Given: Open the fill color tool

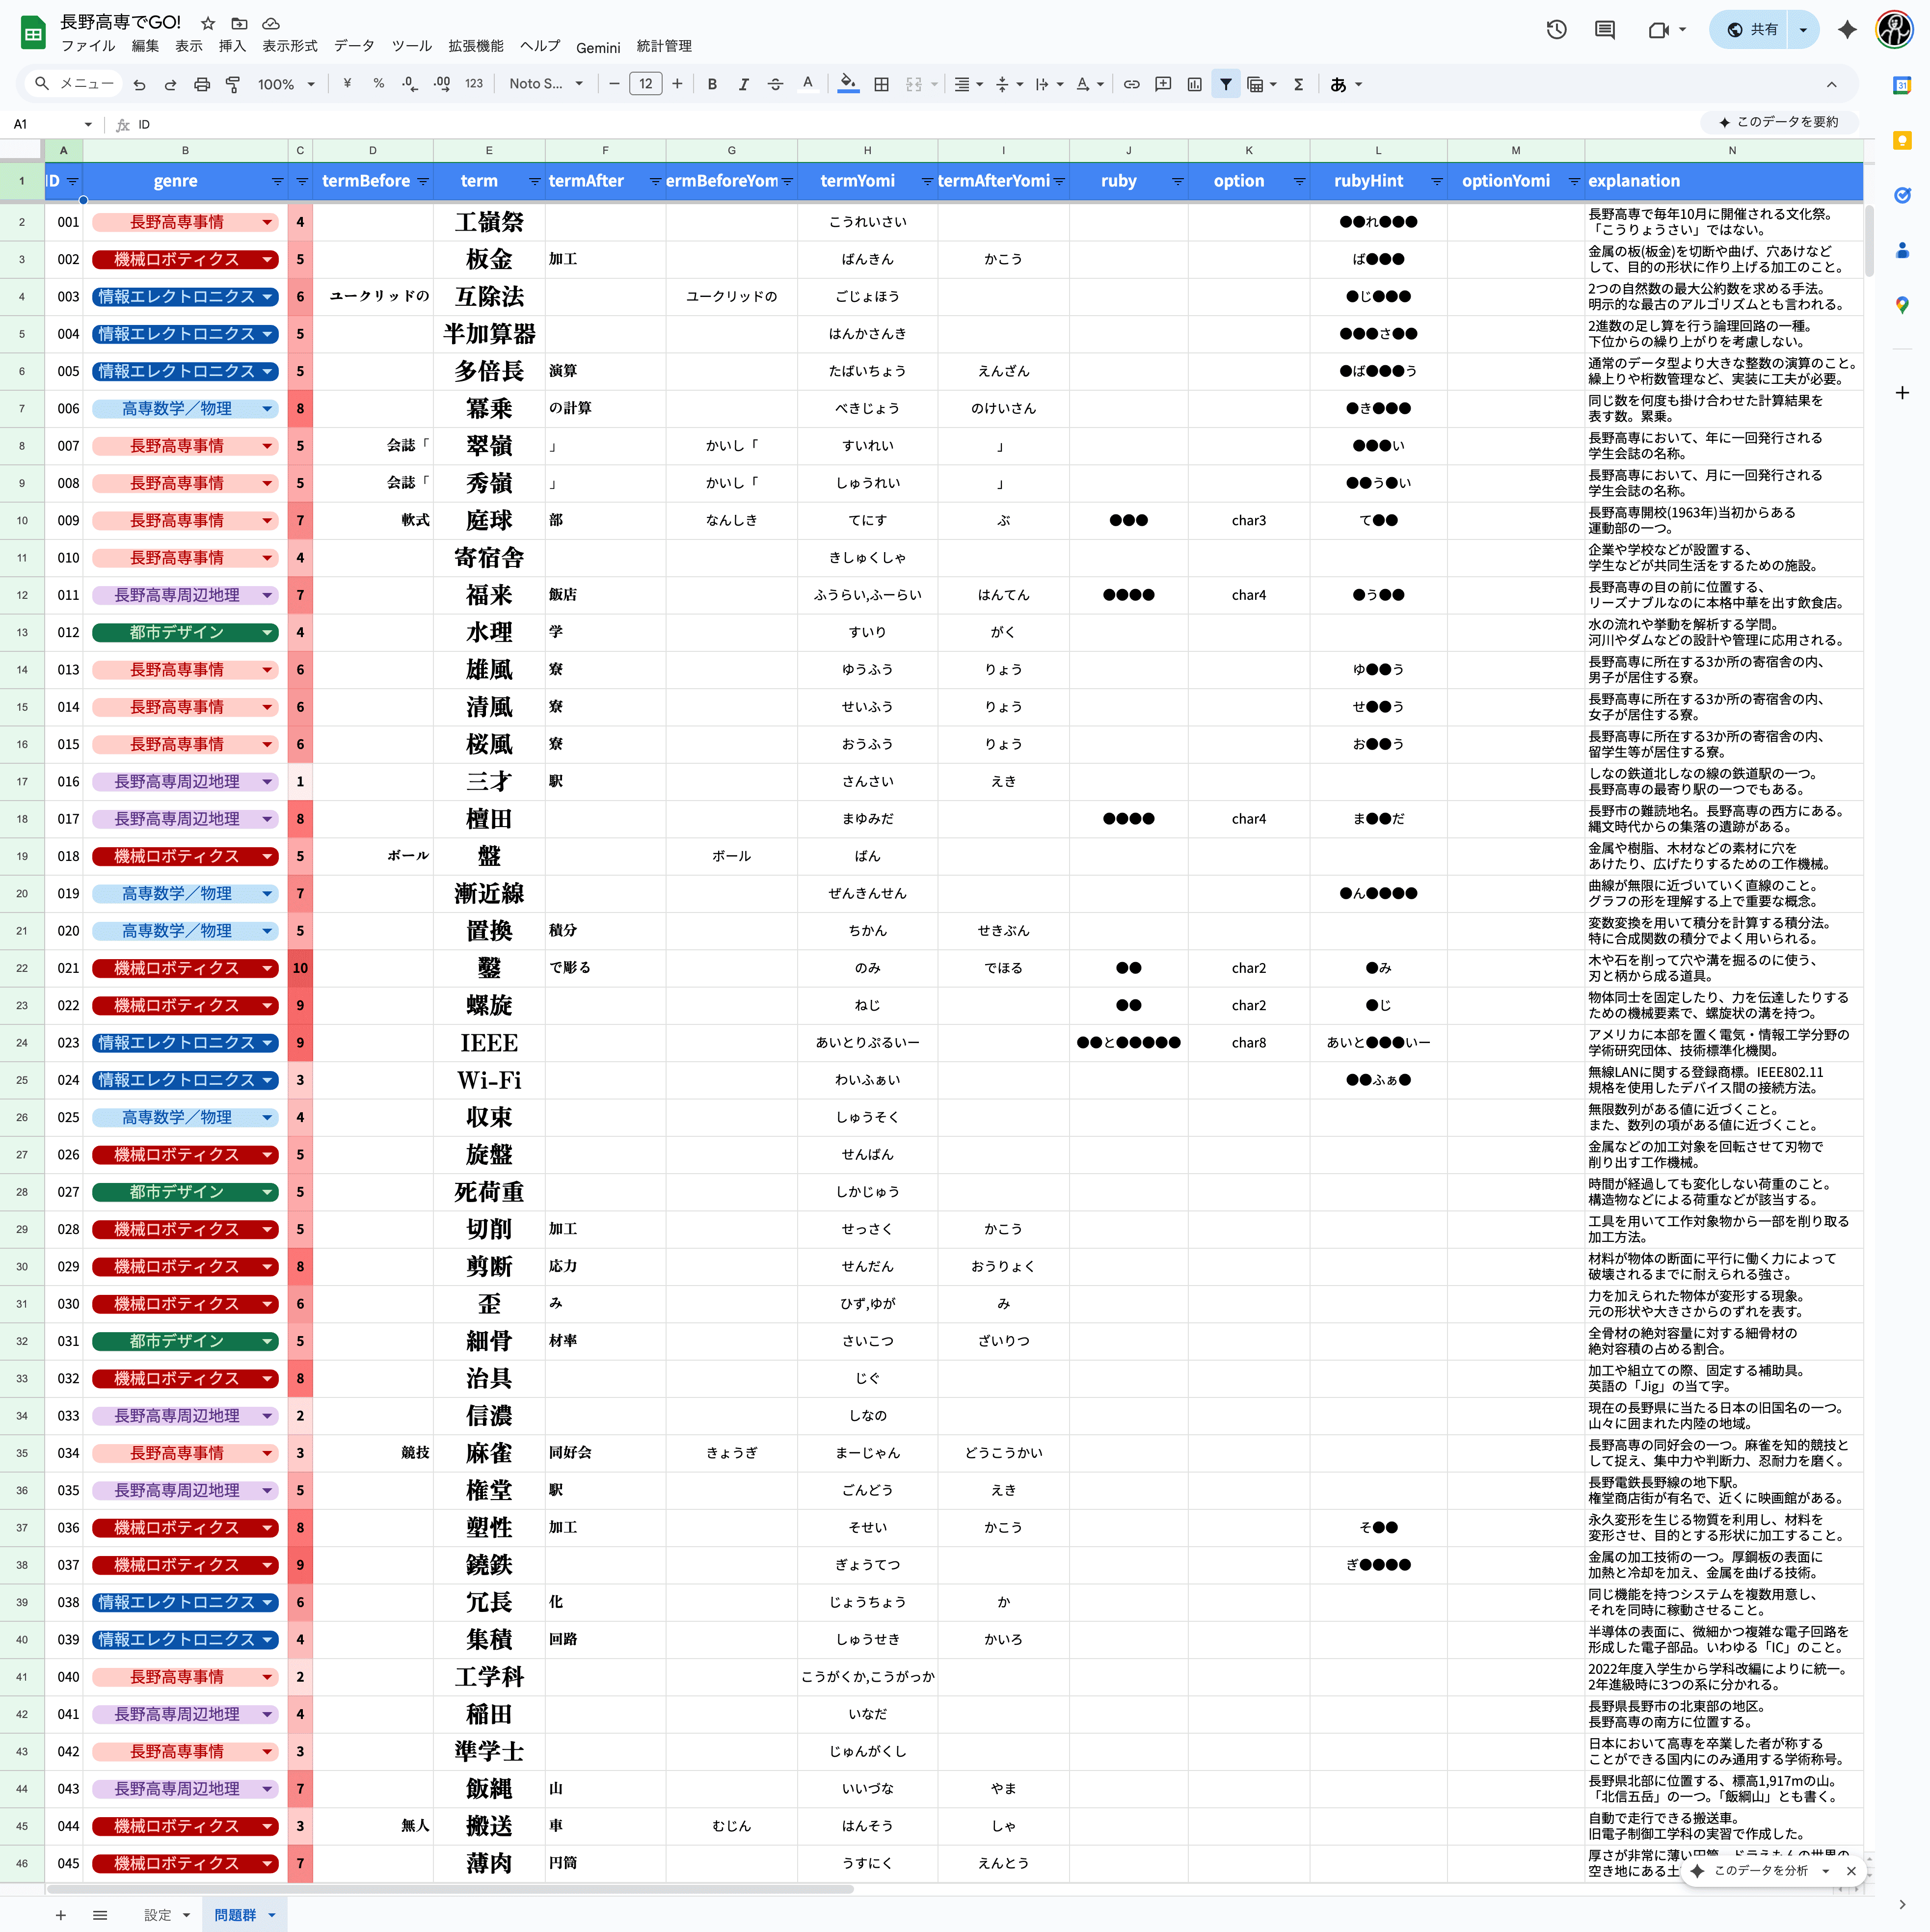Looking at the screenshot, I should click(x=848, y=84).
